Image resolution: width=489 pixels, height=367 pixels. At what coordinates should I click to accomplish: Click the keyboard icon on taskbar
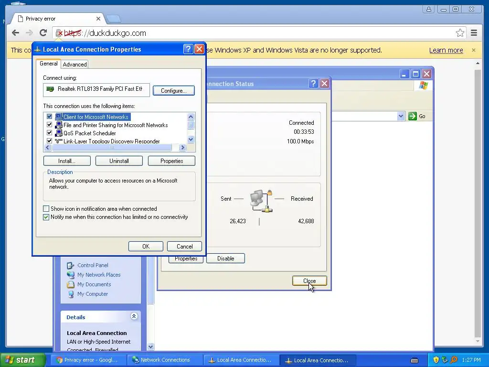(x=415, y=360)
